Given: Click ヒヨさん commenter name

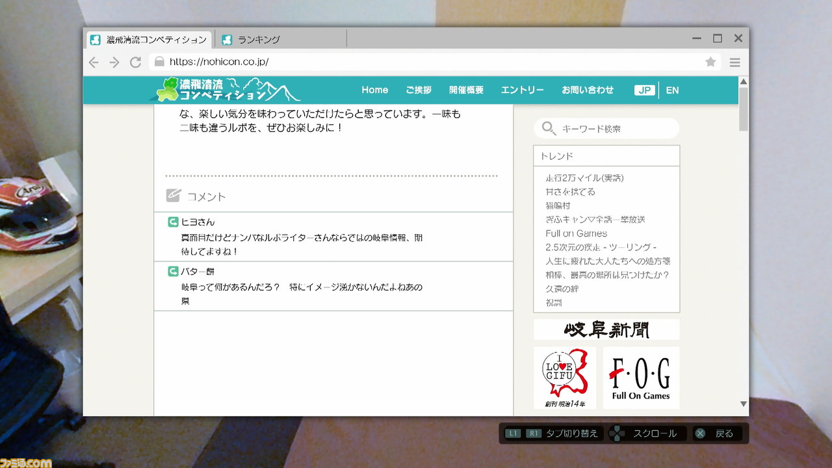Looking at the screenshot, I should pos(198,222).
